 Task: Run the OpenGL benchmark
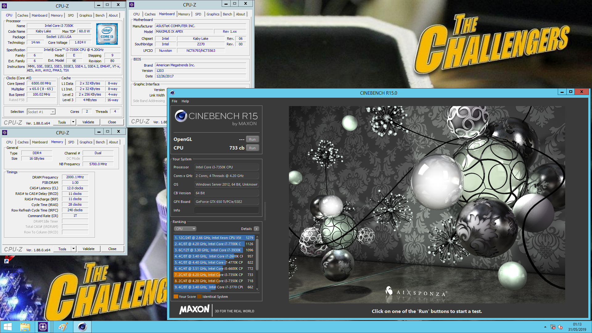(x=252, y=139)
